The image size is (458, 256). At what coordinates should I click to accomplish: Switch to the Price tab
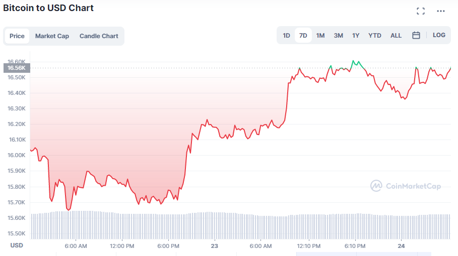click(x=17, y=36)
